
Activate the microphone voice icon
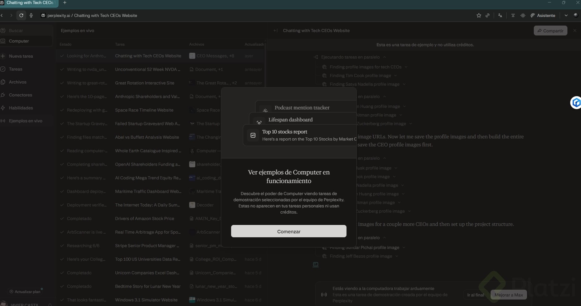[x=31, y=15]
